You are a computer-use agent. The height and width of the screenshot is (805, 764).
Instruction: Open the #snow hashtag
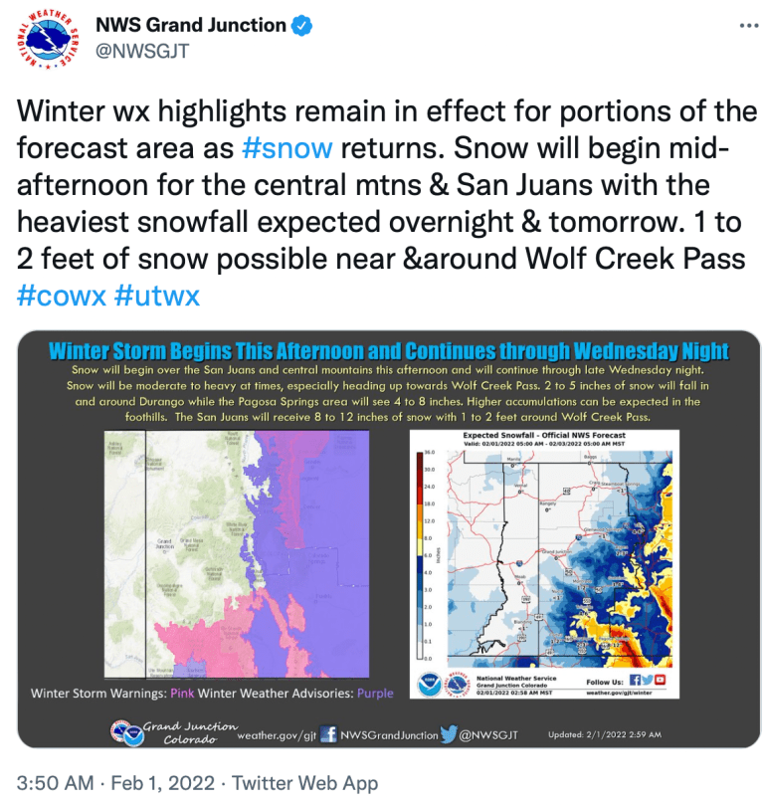(287, 148)
